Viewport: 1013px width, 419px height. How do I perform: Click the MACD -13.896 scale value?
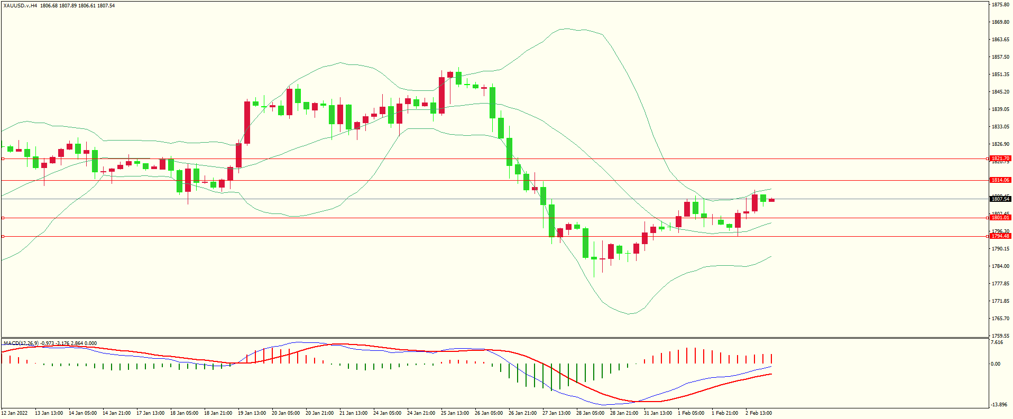(x=998, y=405)
